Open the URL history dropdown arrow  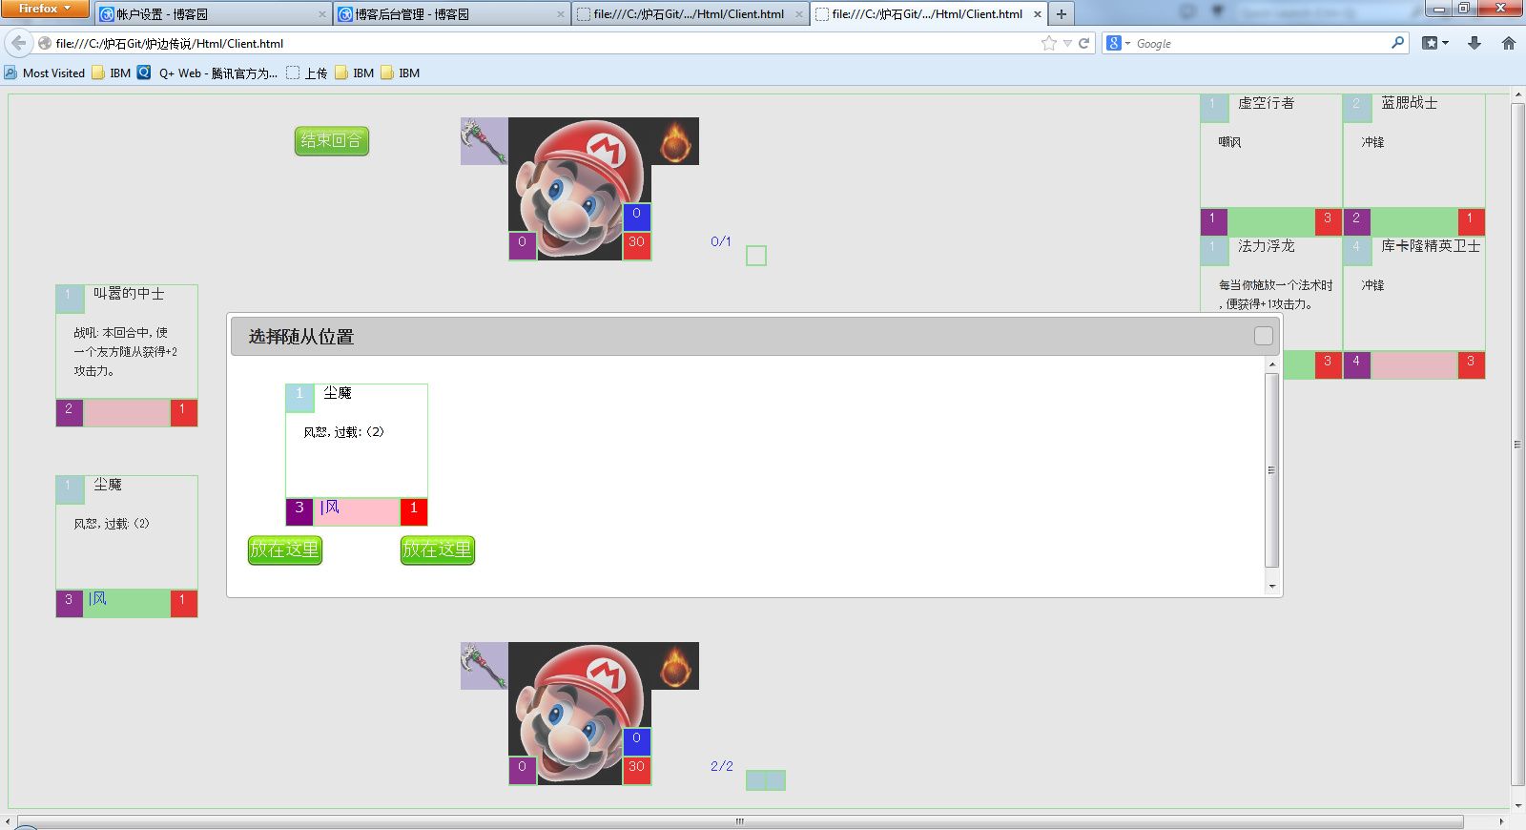tap(1067, 43)
